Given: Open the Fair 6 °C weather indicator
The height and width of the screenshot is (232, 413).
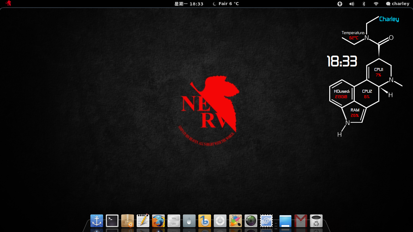Looking at the screenshot, I should 226,4.
